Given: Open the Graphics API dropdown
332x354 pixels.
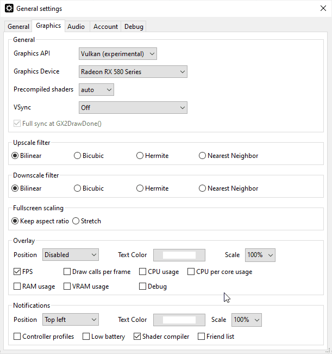Looking at the screenshot, I should [118, 54].
